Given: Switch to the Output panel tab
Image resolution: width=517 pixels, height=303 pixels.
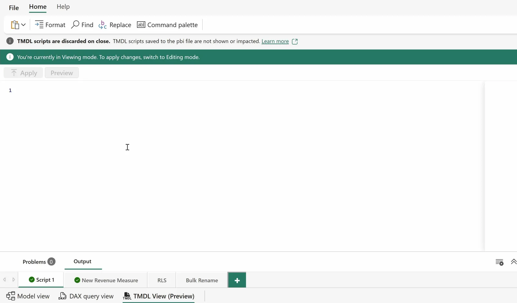Looking at the screenshot, I should click(x=83, y=261).
